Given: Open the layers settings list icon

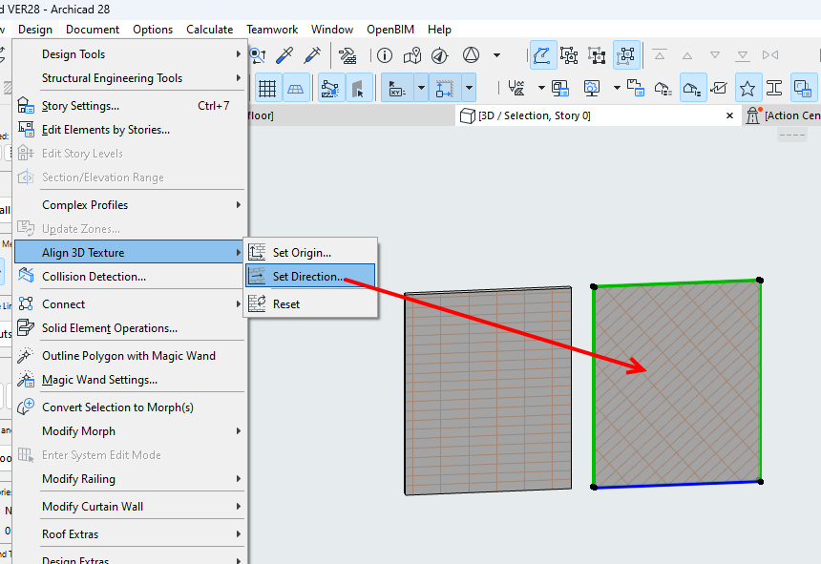Looking at the screenshot, I should [560, 88].
